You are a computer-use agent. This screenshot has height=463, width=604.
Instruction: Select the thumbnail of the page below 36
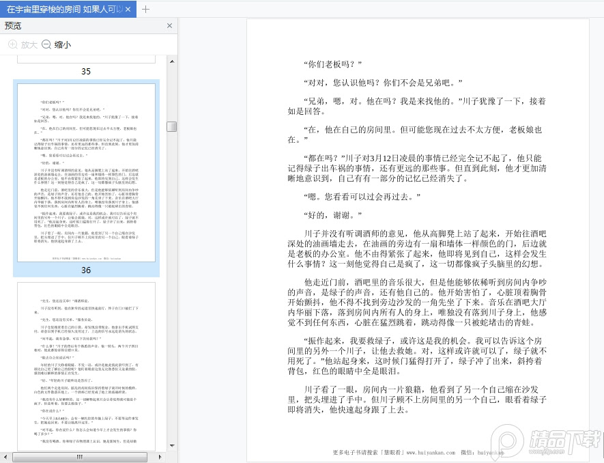click(86, 366)
